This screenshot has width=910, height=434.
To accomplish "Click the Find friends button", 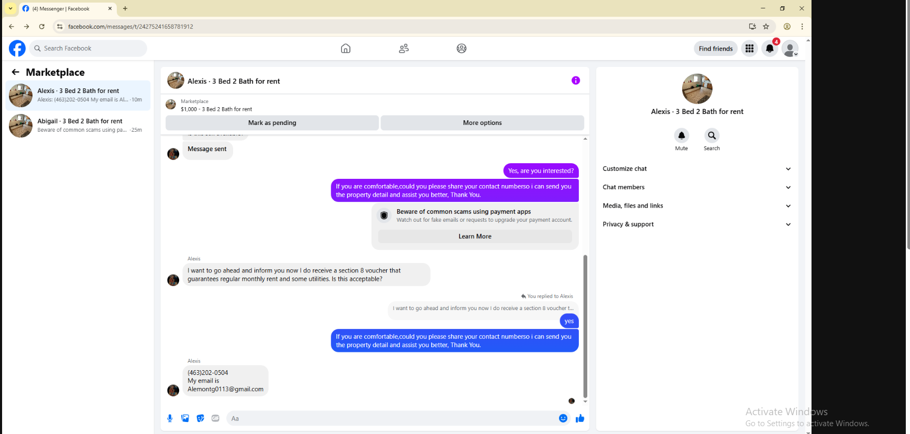I will pos(716,49).
